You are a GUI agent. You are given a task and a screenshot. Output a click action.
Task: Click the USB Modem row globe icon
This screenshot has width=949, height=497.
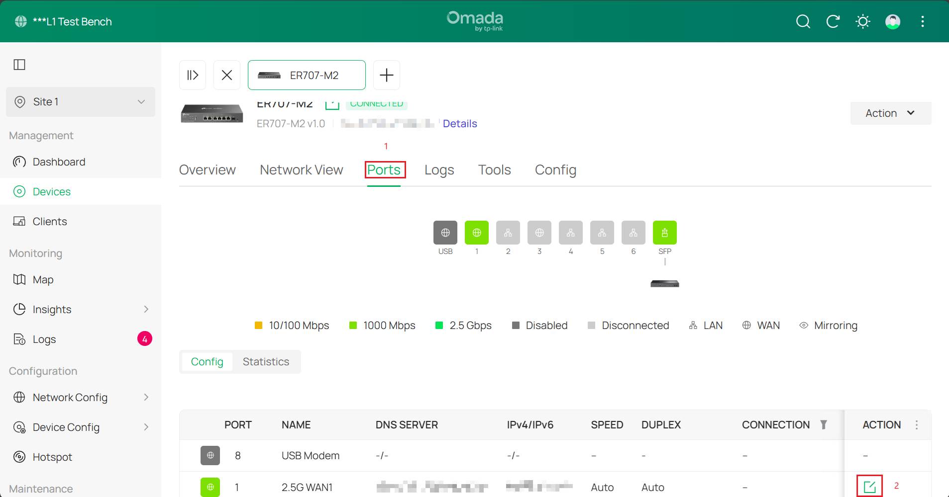(x=211, y=455)
